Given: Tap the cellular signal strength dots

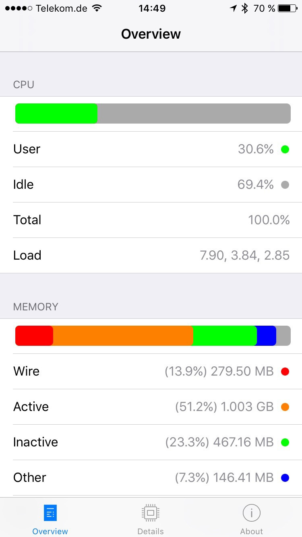Looking at the screenshot, I should coord(19,8).
